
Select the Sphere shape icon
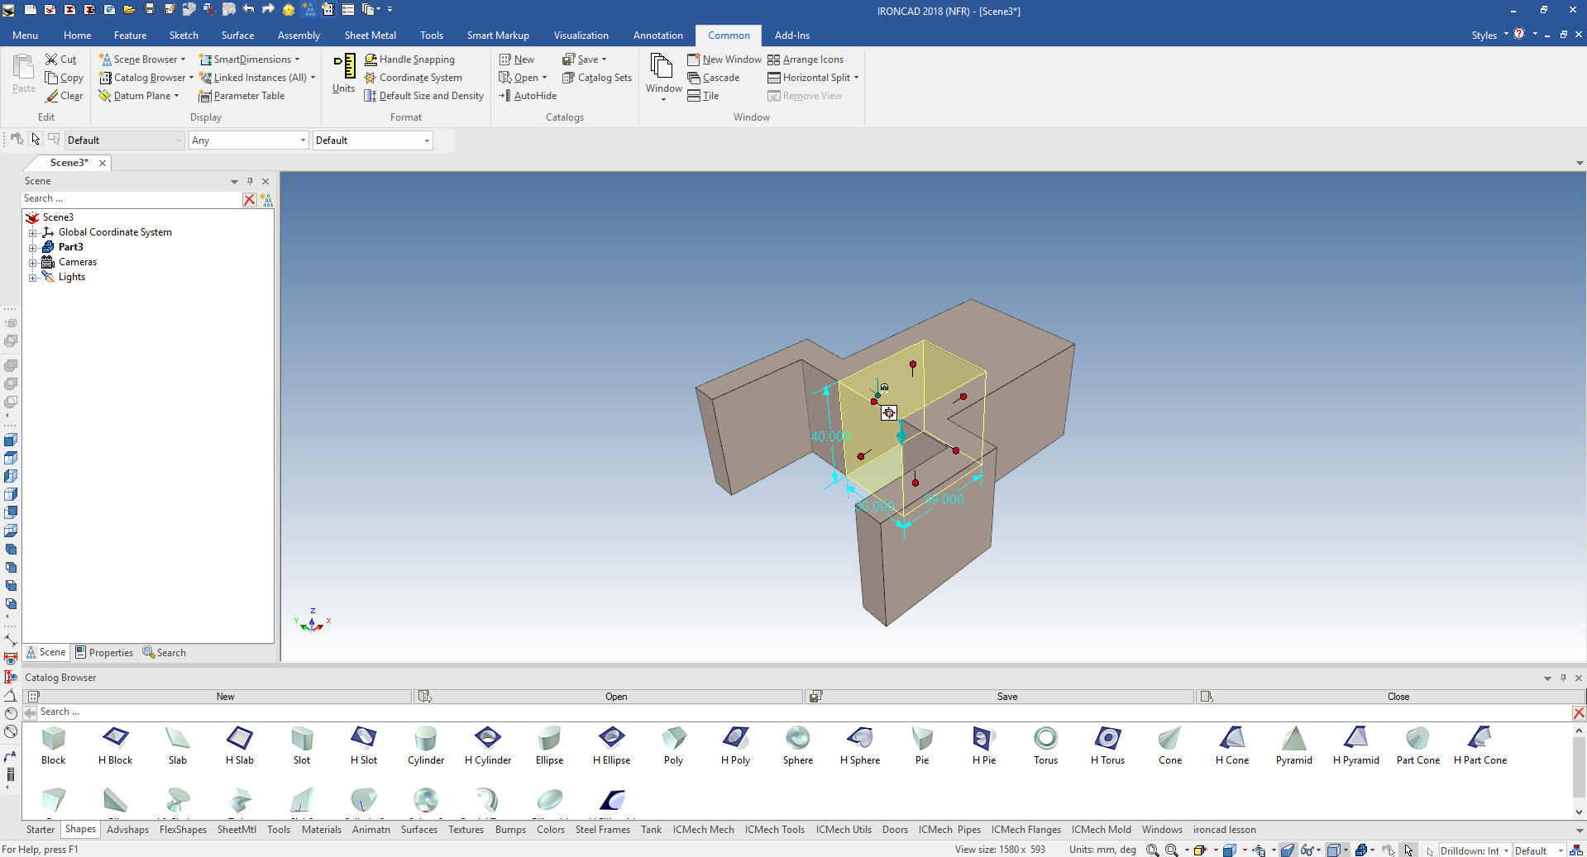(x=797, y=738)
